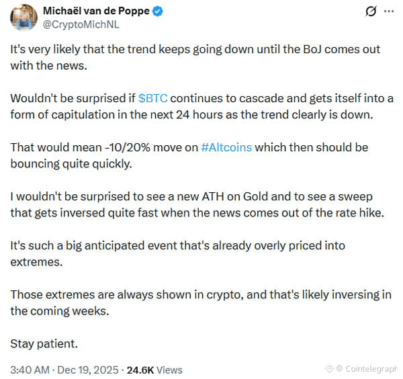Open the $BTC cashtag link
The height and width of the screenshot is (379, 403).
(x=153, y=99)
